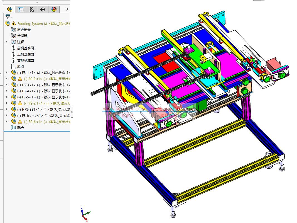
Task: Click the 历史记录 (History) folder icon
Action: 13,30
